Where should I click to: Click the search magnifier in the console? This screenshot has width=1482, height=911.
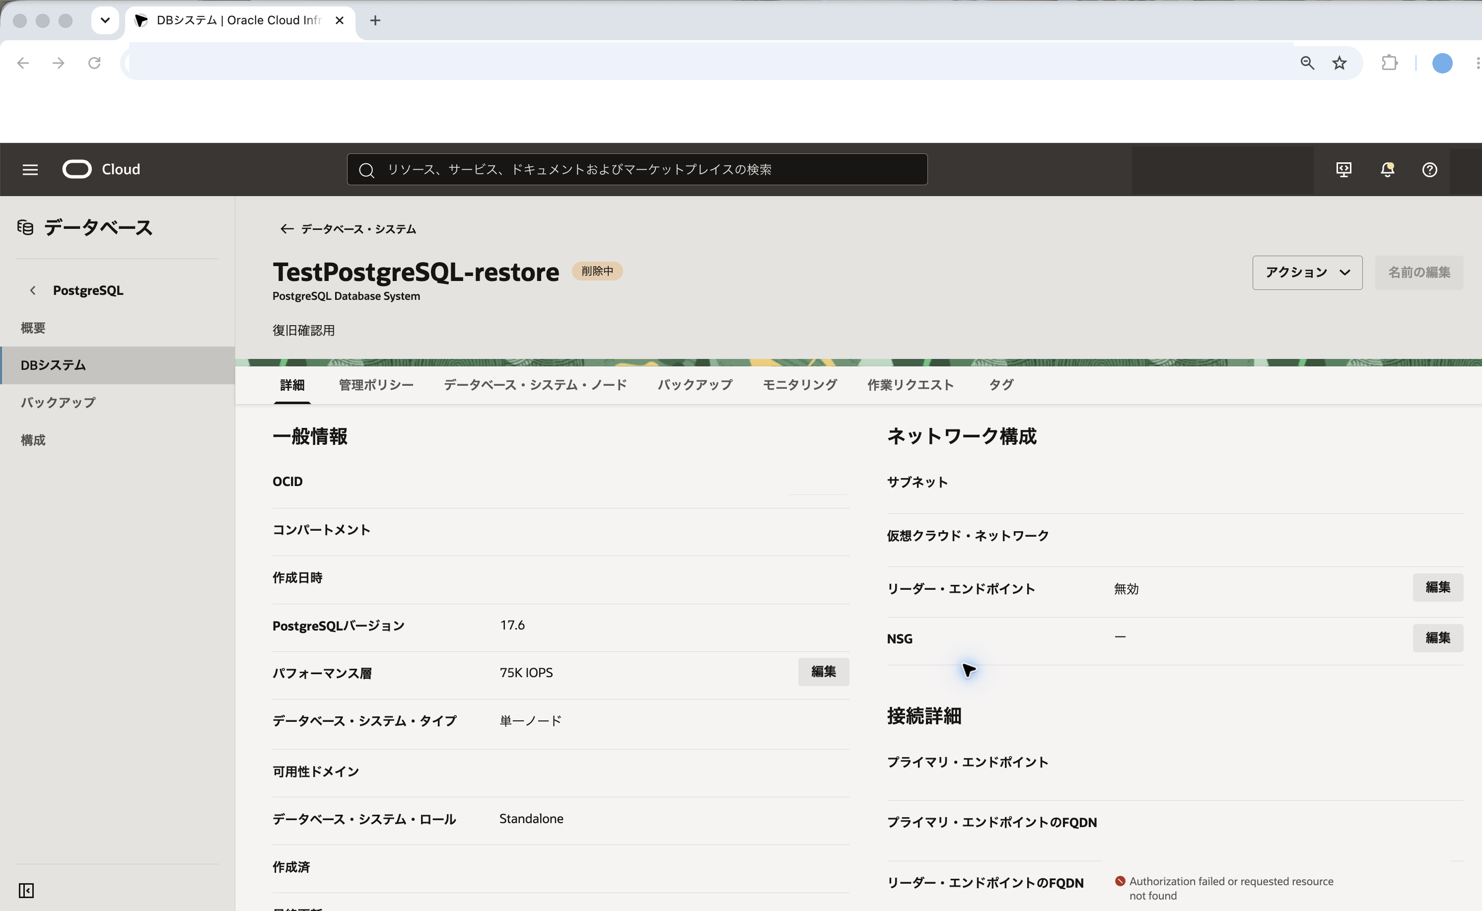(366, 170)
